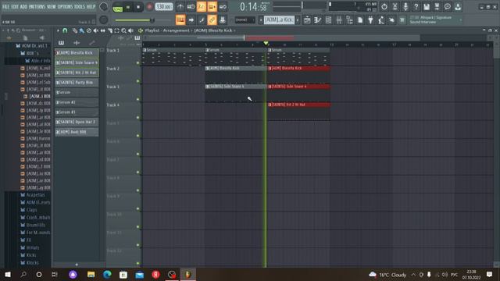Select the Playlist select tool

[x=116, y=30]
